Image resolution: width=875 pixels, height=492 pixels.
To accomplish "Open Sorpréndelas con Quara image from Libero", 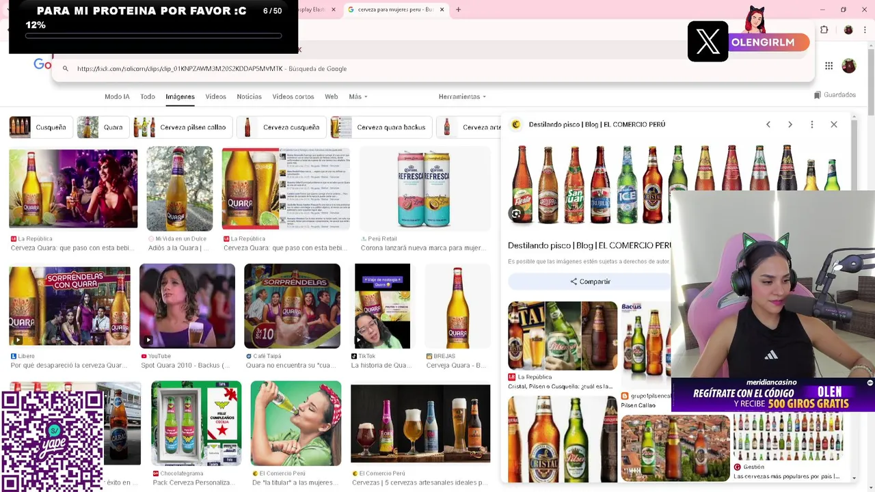I will [70, 306].
